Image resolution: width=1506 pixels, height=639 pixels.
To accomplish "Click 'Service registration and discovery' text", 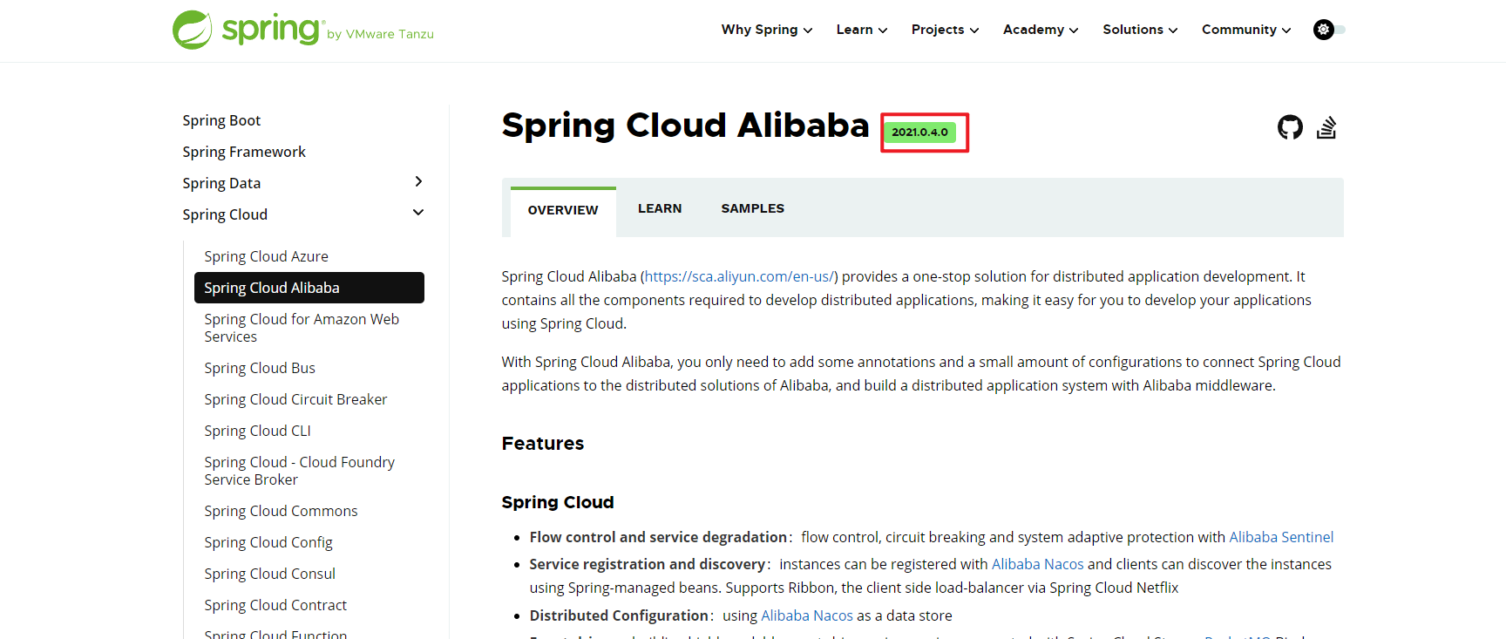I will coord(648,564).
